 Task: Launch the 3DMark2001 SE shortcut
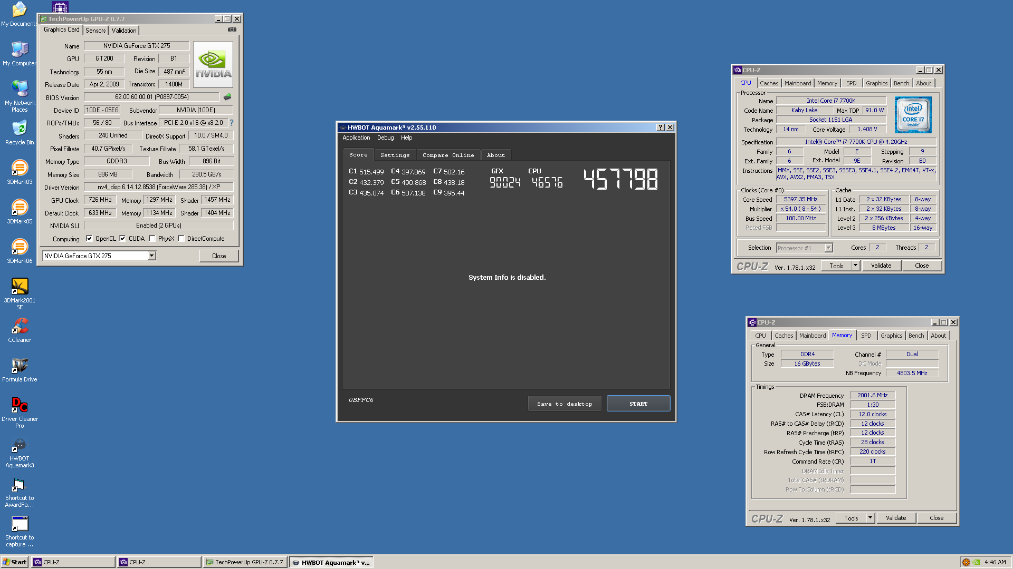20,294
